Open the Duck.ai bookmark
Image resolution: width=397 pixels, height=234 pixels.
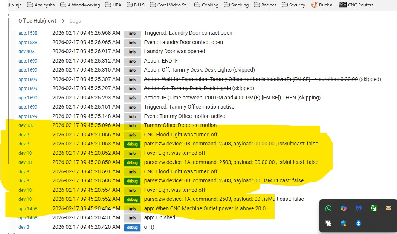[322, 5]
